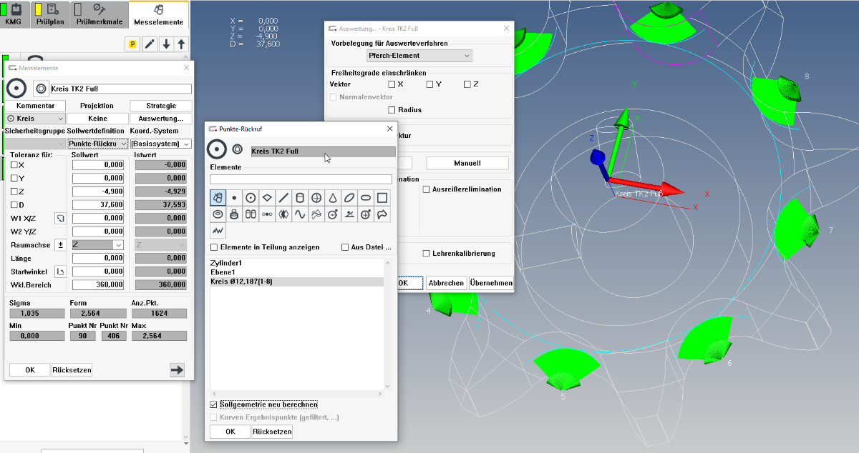The height and width of the screenshot is (453, 859).
Task: Uncheck Sollgeometrie neu berechnen
Action: click(214, 404)
